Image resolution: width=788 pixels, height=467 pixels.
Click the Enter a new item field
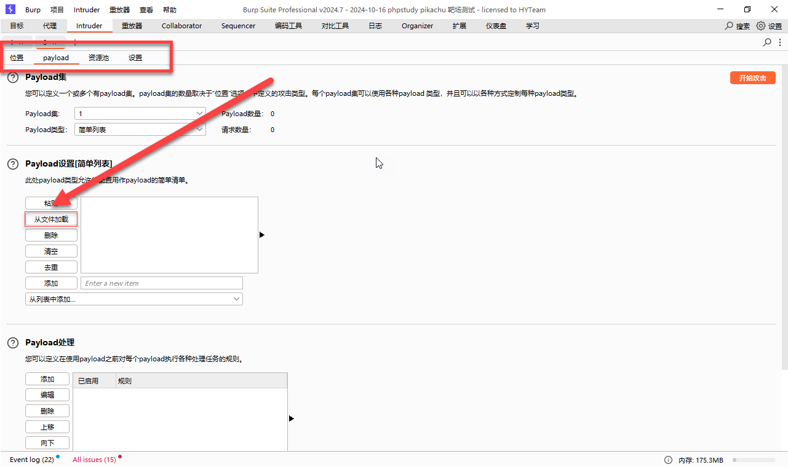coord(162,283)
